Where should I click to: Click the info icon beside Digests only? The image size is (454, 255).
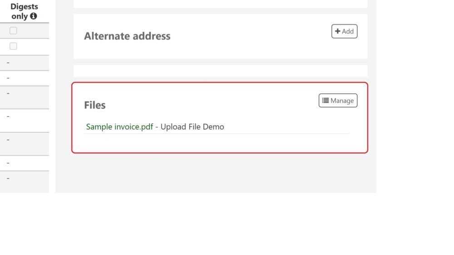[34, 16]
